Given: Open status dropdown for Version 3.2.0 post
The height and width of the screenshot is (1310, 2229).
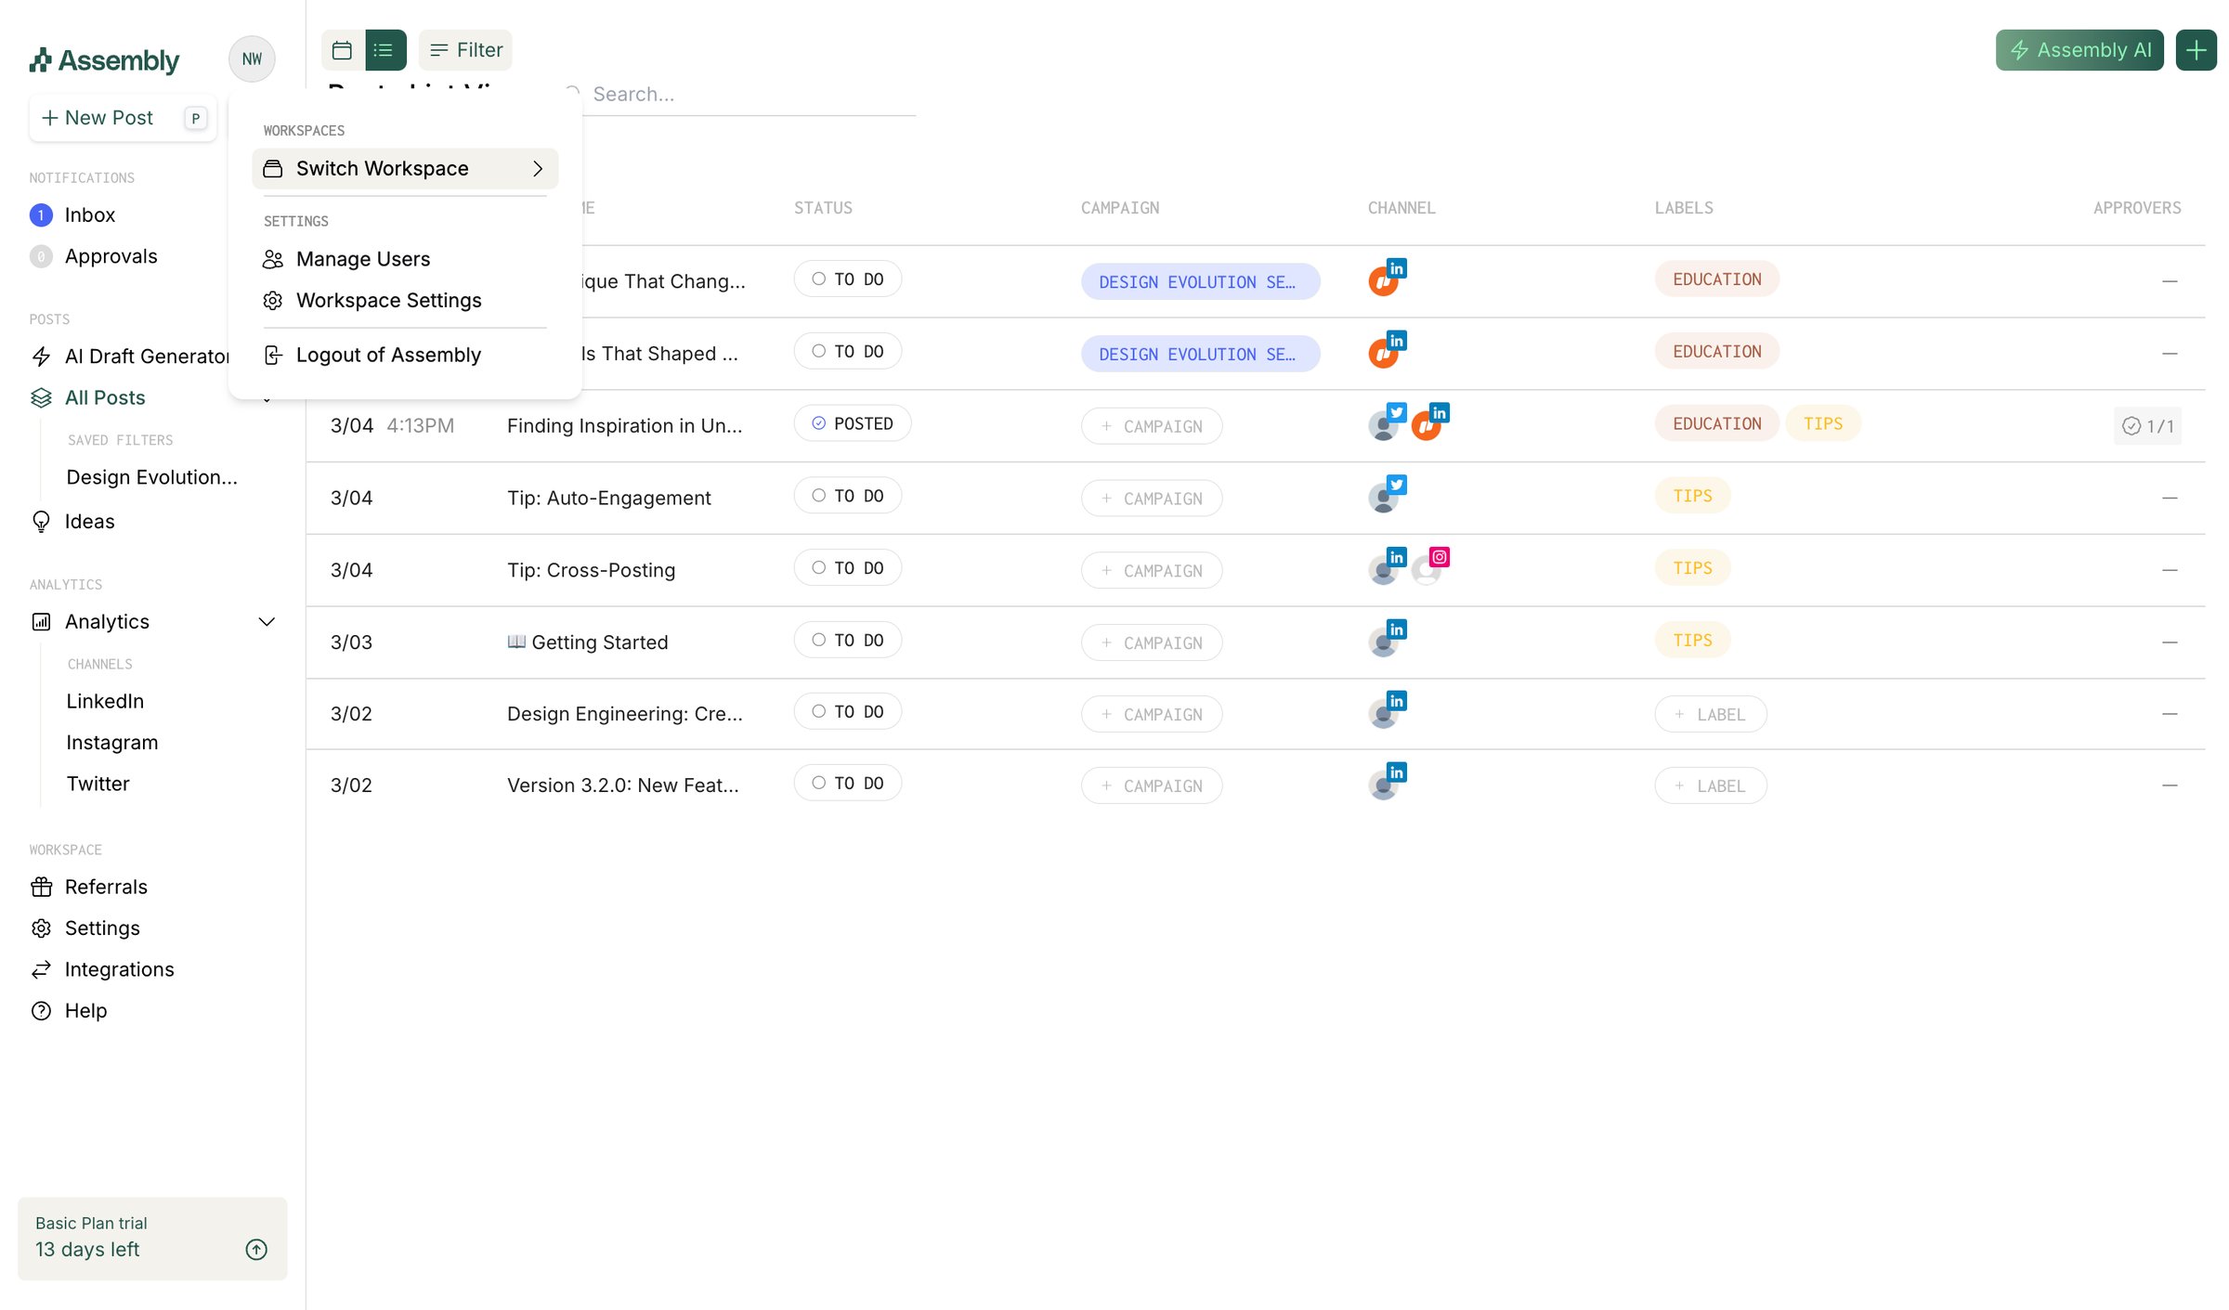Looking at the screenshot, I should (x=847, y=784).
